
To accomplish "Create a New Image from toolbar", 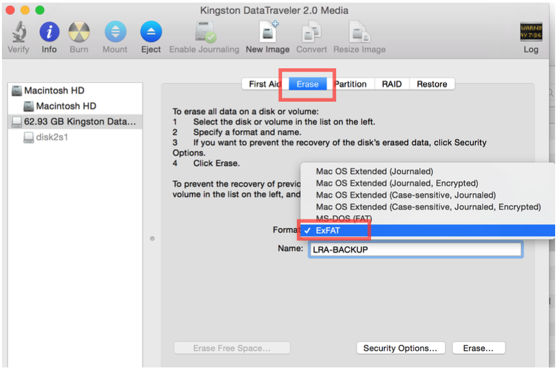I will (x=268, y=32).
